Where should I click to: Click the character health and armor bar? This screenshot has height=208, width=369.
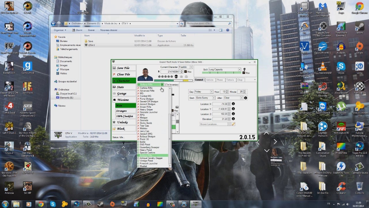tap(173, 81)
